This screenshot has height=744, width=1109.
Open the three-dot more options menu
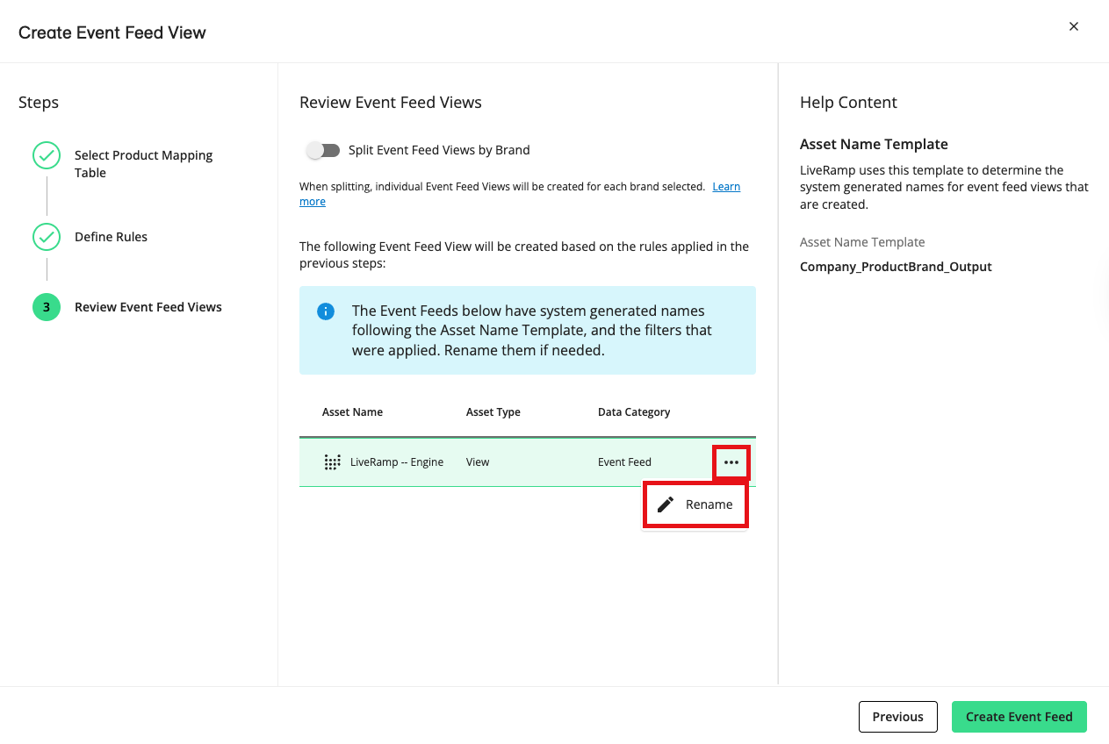point(731,462)
